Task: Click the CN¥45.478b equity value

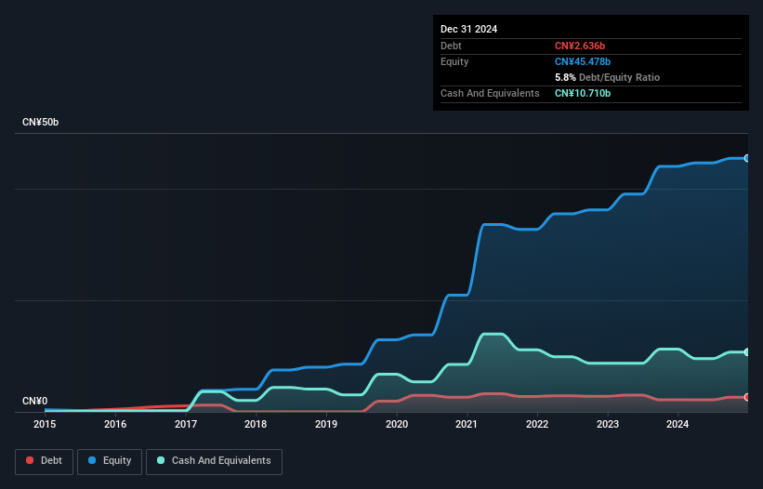Action: point(583,61)
